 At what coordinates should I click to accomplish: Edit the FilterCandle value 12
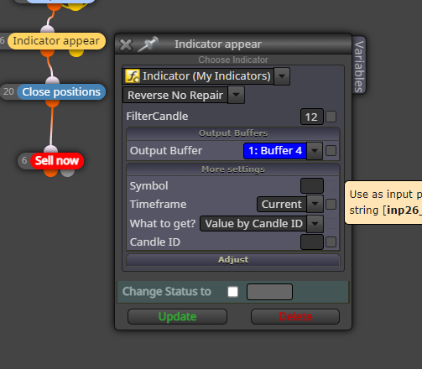point(312,117)
